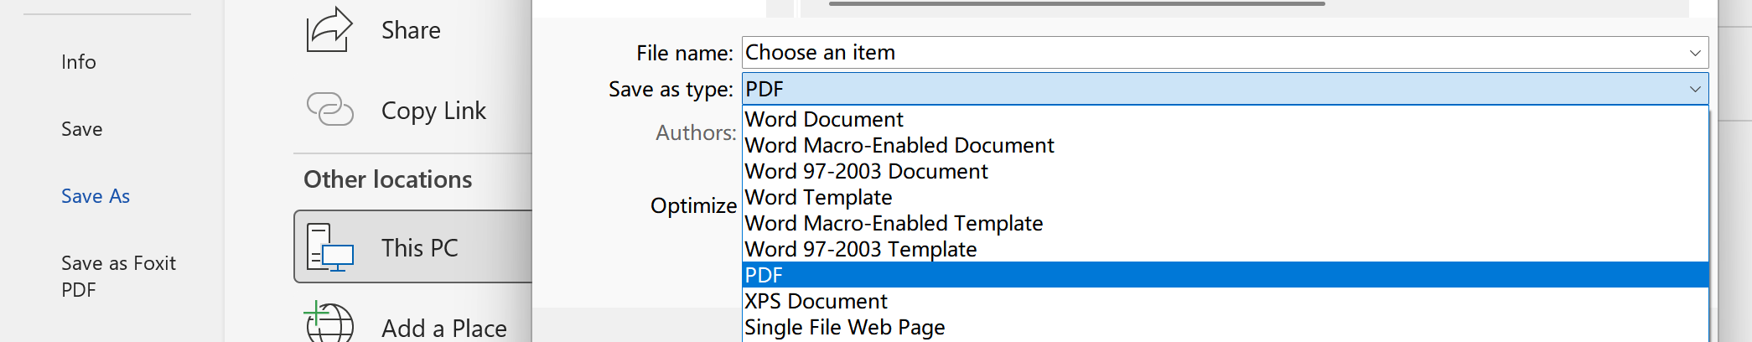The image size is (1752, 342).
Task: Select highlighted PDF list entry
Action: pos(1225,275)
